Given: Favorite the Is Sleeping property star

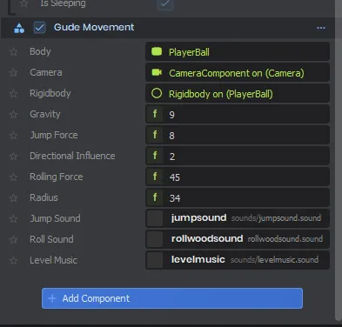Looking at the screenshot, I should coord(23,3).
